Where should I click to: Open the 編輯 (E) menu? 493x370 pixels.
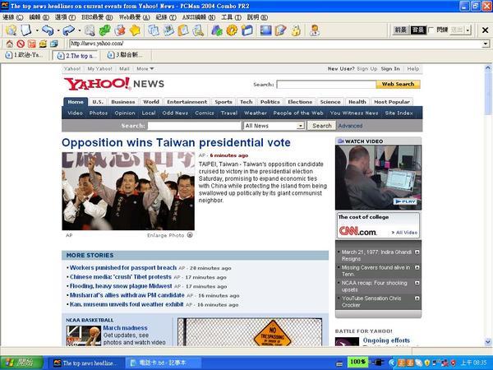point(39,17)
